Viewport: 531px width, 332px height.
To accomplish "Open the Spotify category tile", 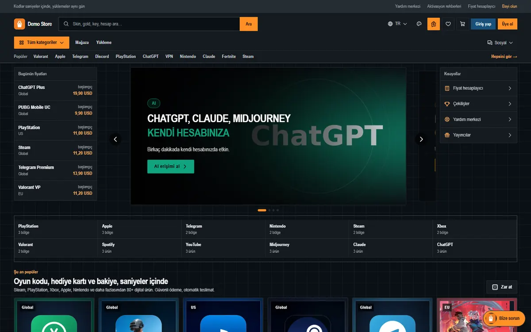I will [140, 248].
